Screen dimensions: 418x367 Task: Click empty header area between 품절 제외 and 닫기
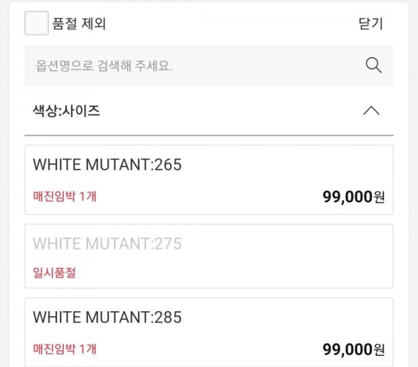[232, 24]
